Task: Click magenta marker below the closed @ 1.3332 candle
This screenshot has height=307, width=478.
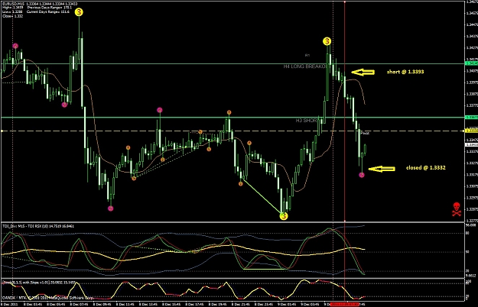Action: tap(362, 175)
